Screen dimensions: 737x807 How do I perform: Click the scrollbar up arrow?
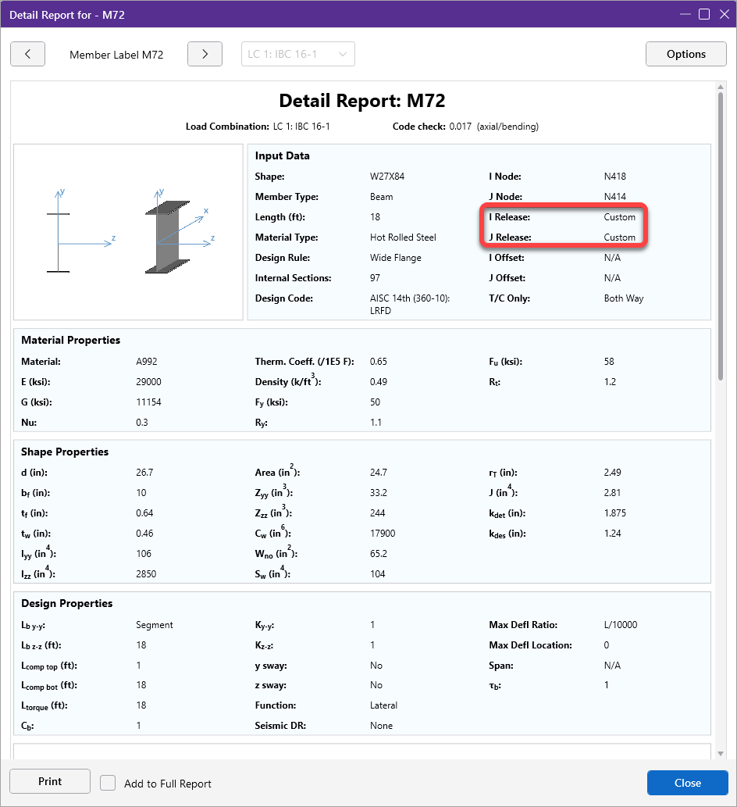point(720,87)
